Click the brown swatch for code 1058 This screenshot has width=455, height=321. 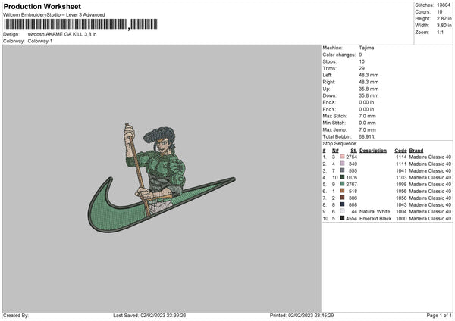[342, 198]
